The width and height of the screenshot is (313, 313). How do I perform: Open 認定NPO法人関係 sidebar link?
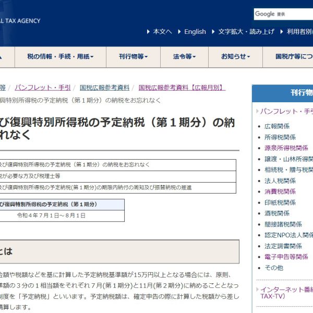pyautogui.click(x=288, y=235)
